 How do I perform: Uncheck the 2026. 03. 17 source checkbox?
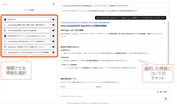[x=53, y=19]
